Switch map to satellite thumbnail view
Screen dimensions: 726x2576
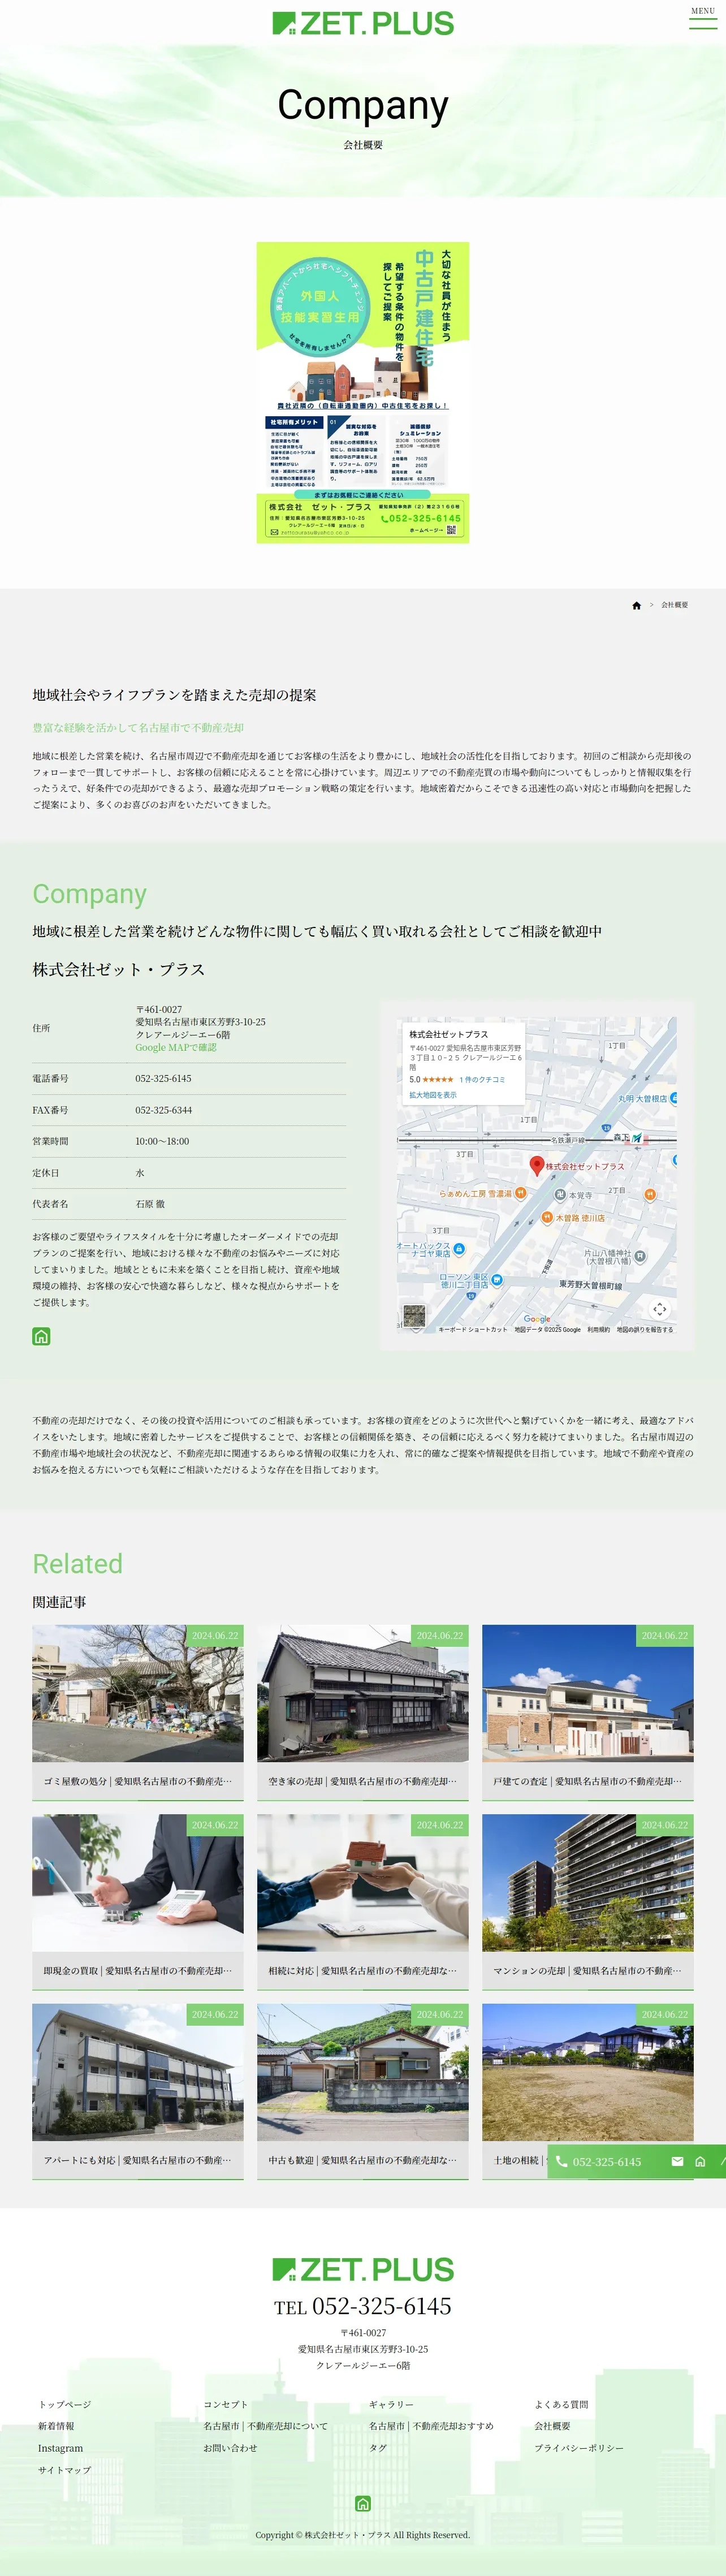pyautogui.click(x=414, y=1315)
